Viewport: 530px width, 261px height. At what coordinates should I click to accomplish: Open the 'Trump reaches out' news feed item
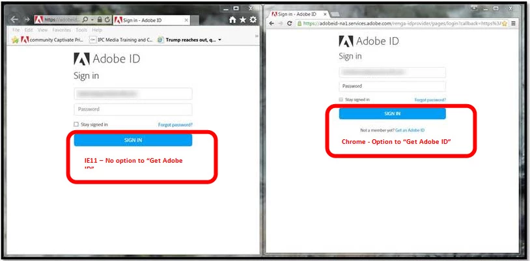click(x=187, y=40)
